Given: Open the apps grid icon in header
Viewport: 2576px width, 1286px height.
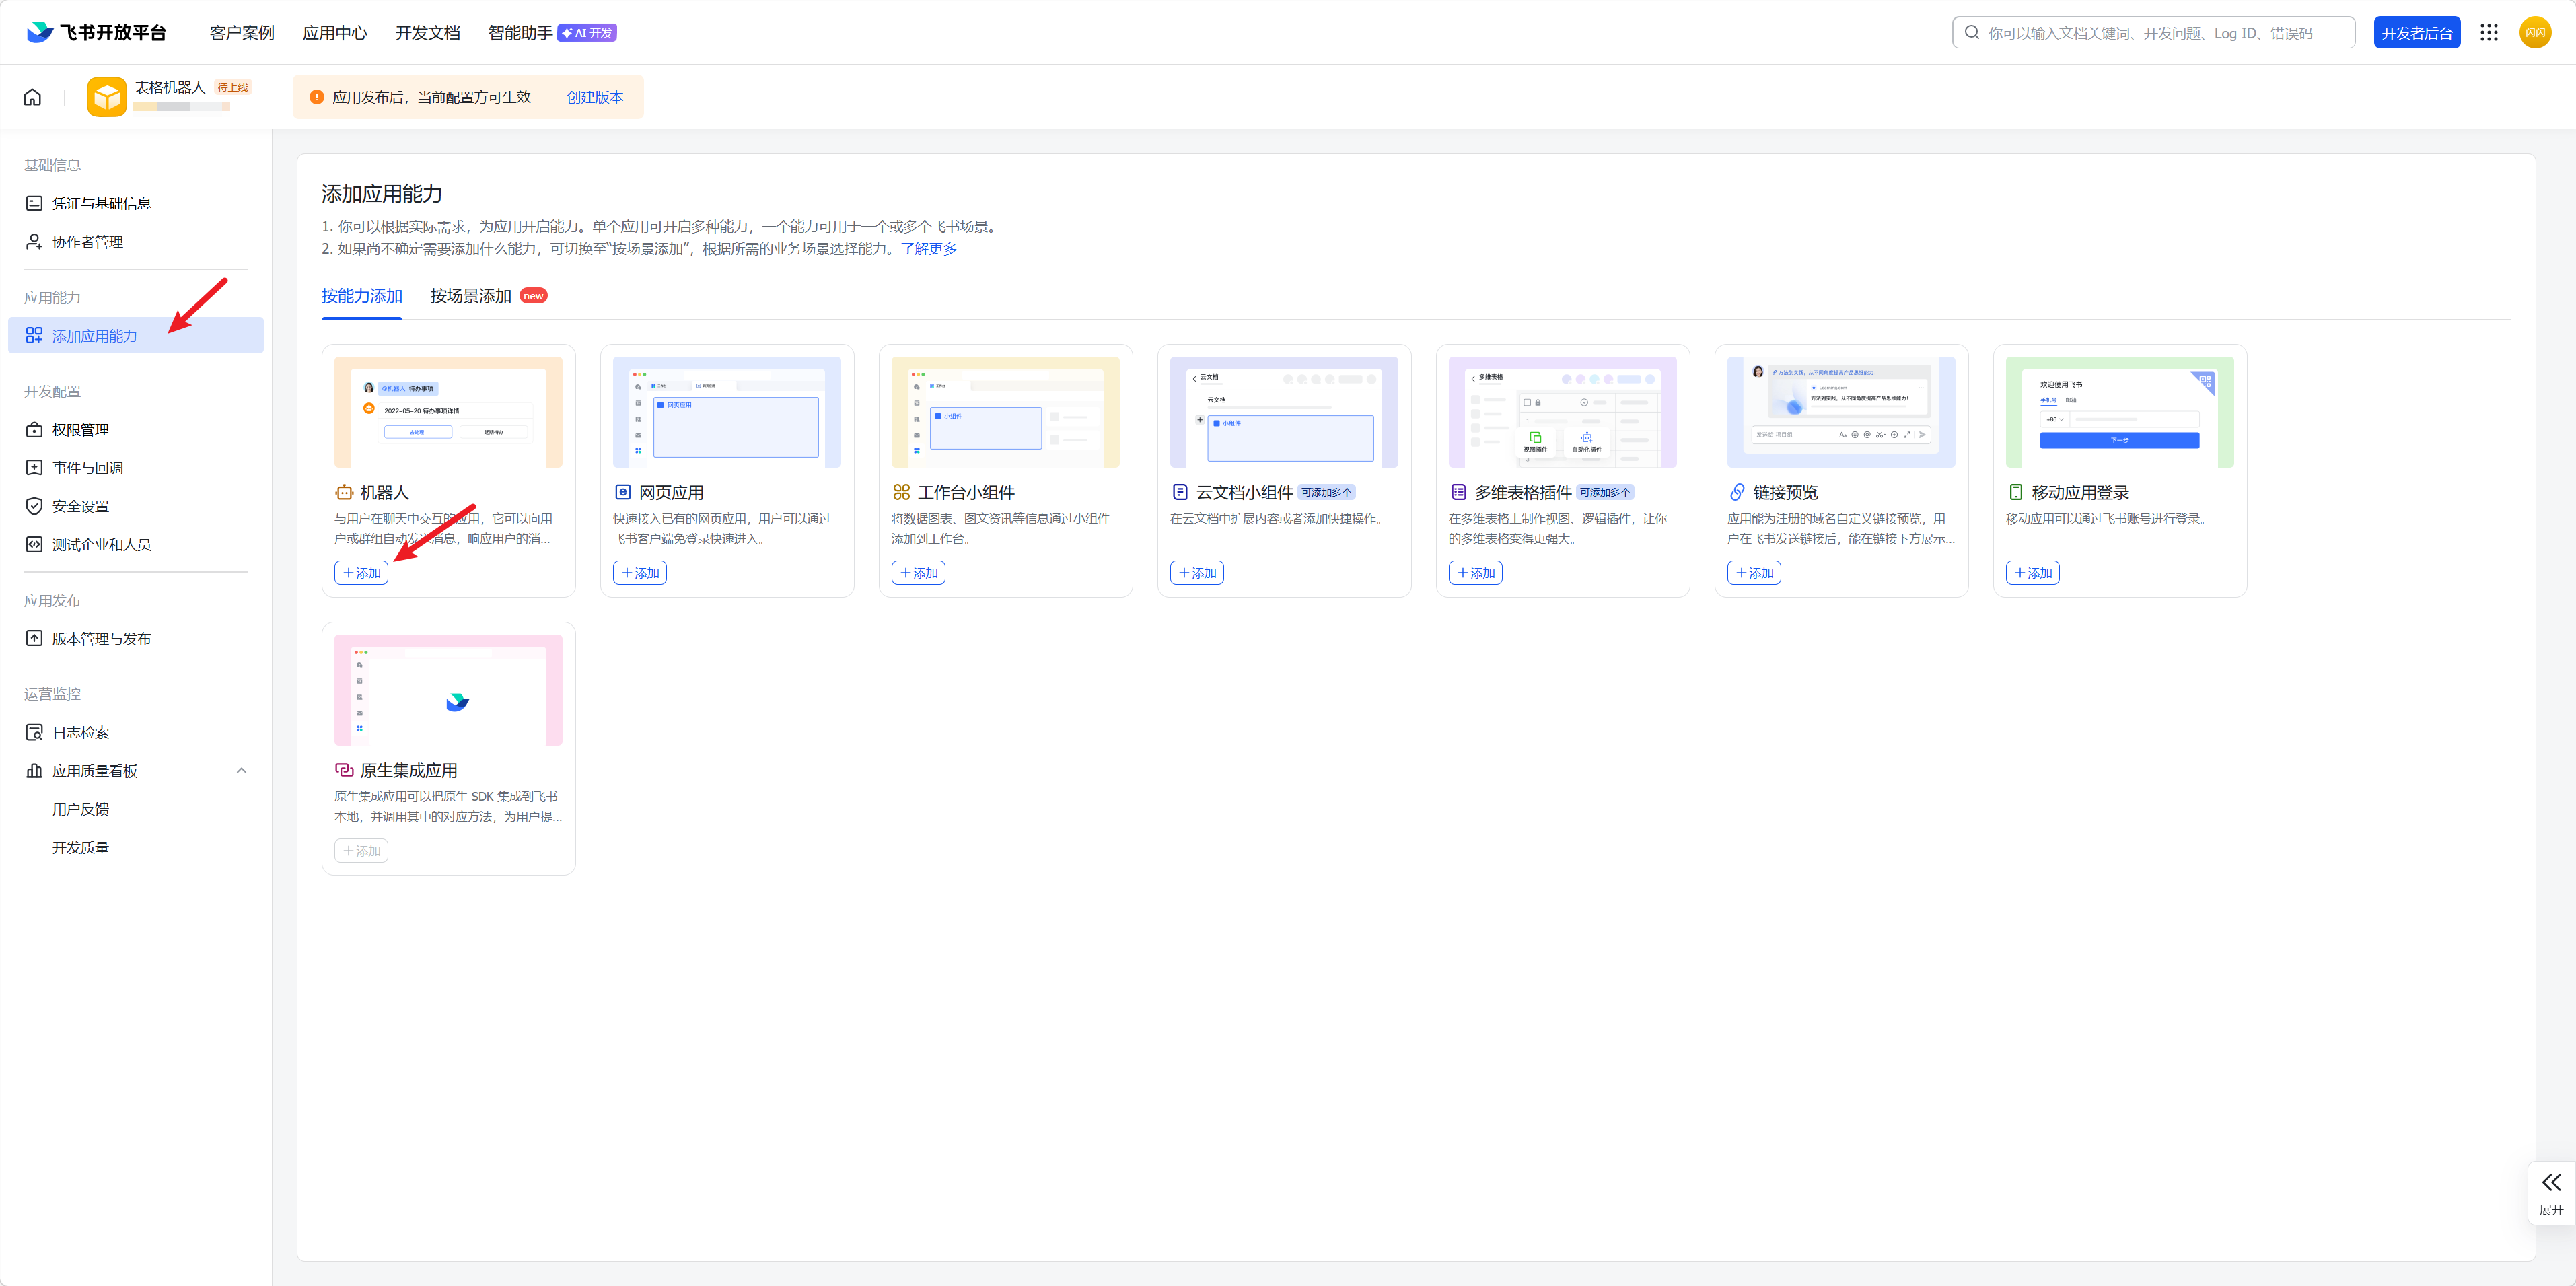Looking at the screenshot, I should (x=2489, y=33).
